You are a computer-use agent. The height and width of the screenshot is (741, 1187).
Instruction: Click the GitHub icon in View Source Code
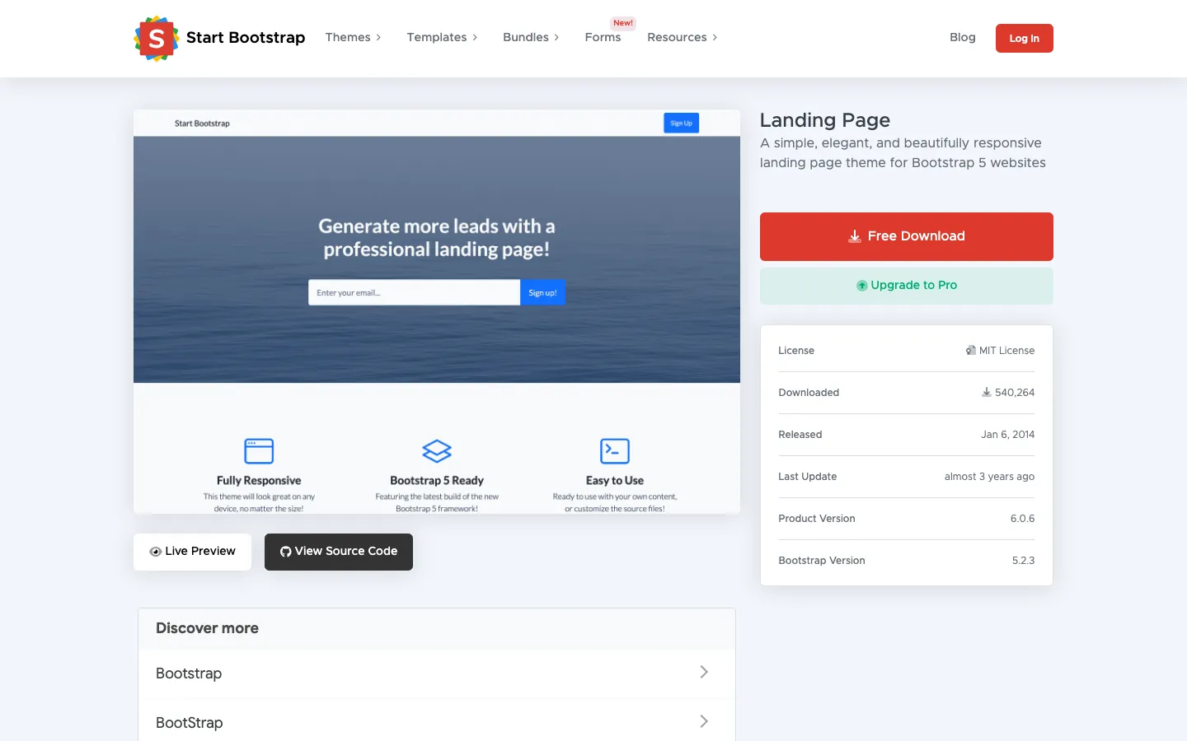pyautogui.click(x=285, y=552)
